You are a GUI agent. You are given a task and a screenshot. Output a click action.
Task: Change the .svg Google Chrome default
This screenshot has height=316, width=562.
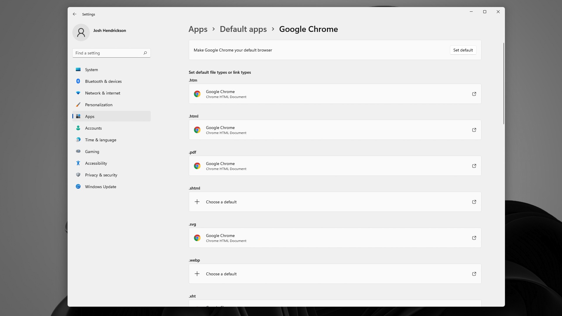point(335,238)
